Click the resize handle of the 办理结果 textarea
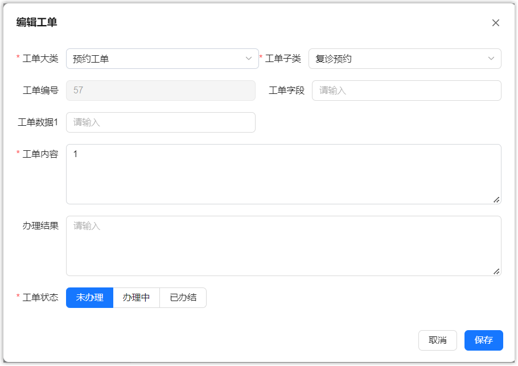The height and width of the screenshot is (366, 518). pos(496,271)
